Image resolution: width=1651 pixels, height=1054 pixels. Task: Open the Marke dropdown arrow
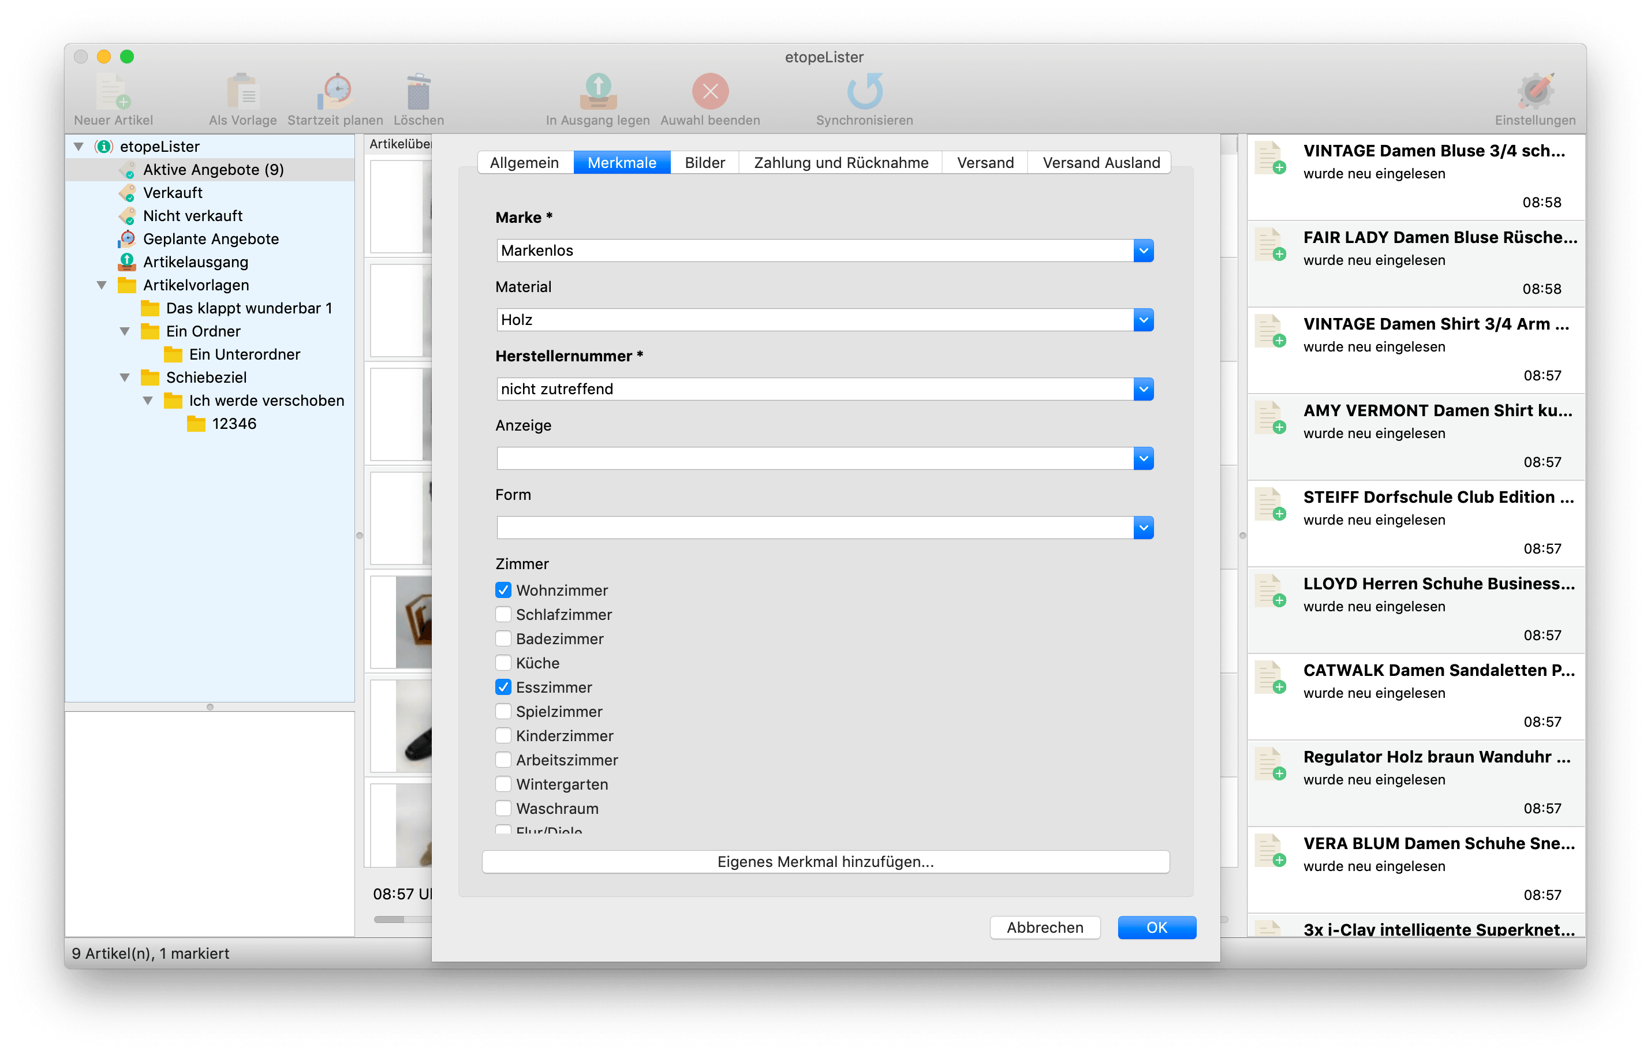[1143, 251]
